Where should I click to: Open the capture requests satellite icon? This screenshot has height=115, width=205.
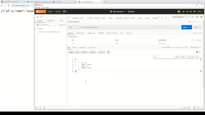point(184,11)
